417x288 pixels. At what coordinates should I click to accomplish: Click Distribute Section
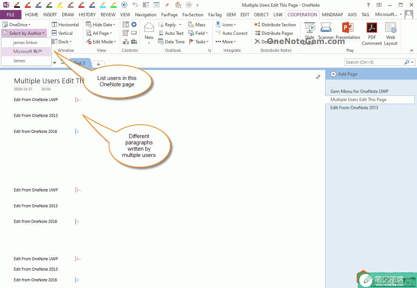tap(275, 25)
